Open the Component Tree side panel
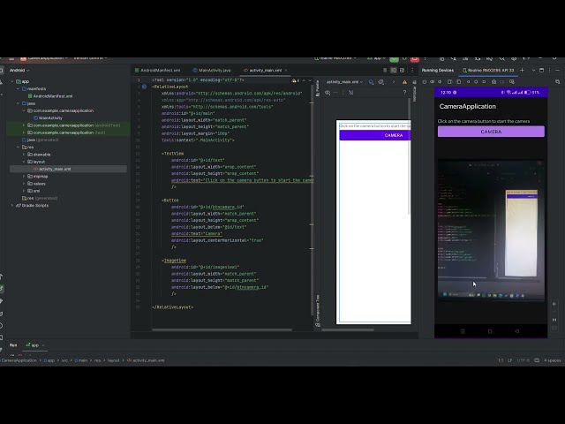 318,310
